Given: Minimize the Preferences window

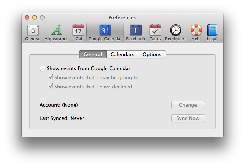Looking at the screenshot, I should point(35,17).
